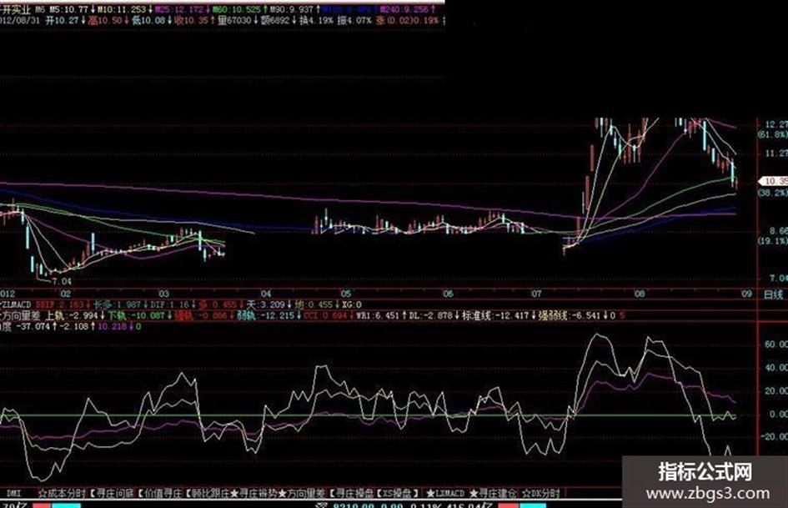Switch to the ★寻庄翻势 tab
788x508 pixels.
pyautogui.click(x=253, y=494)
